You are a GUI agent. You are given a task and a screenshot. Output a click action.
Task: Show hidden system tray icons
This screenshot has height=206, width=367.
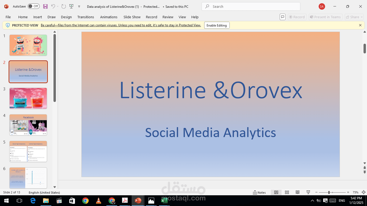click(312, 201)
